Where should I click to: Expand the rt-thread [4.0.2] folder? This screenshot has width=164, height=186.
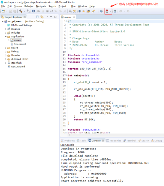pyautogui.click(x=6, y=59)
